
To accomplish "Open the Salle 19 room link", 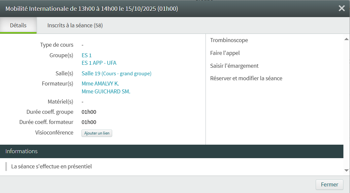I will [x=116, y=74].
